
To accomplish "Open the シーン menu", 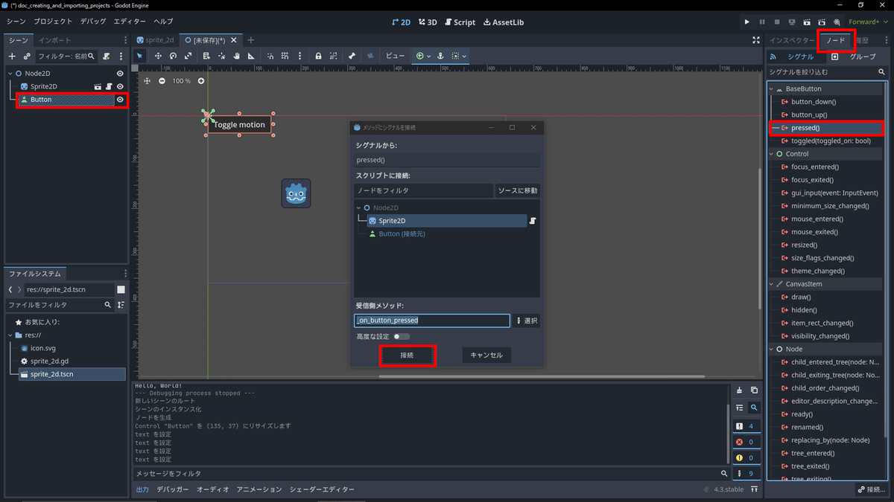I will click(x=16, y=22).
